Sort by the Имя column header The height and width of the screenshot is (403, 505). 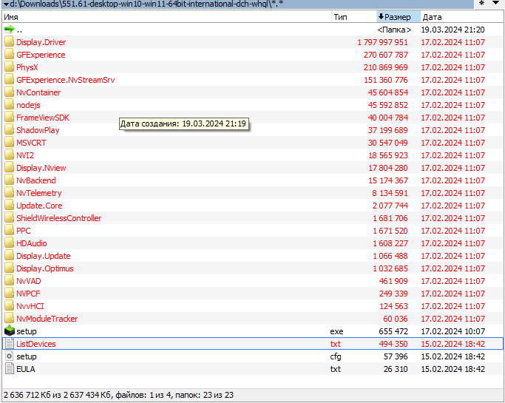[x=167, y=17]
